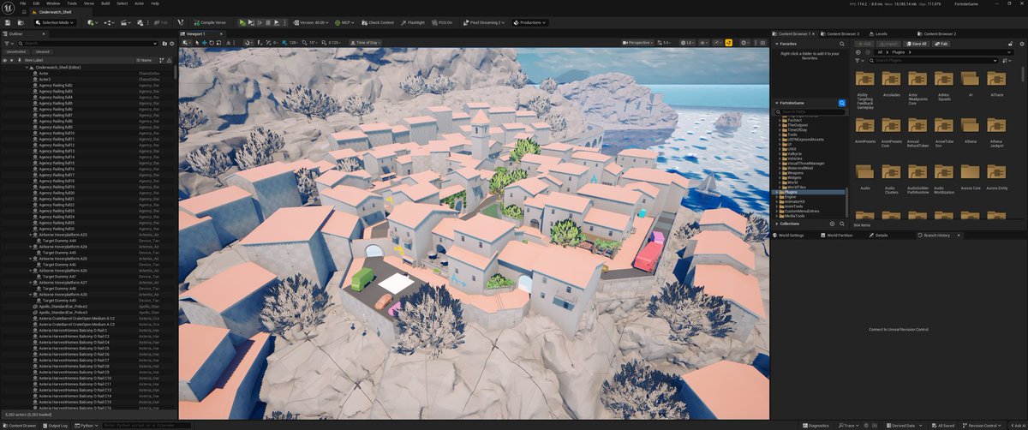Click the viewport layout grid icon

click(x=762, y=42)
